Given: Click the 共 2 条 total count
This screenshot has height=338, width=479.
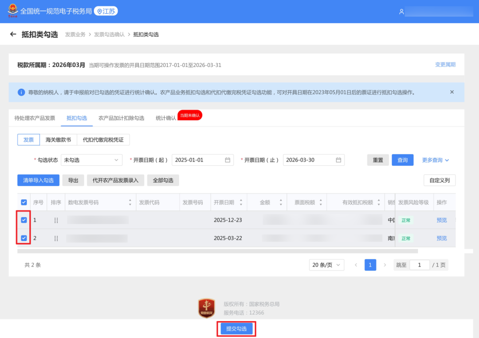Looking at the screenshot, I should coord(33,265).
